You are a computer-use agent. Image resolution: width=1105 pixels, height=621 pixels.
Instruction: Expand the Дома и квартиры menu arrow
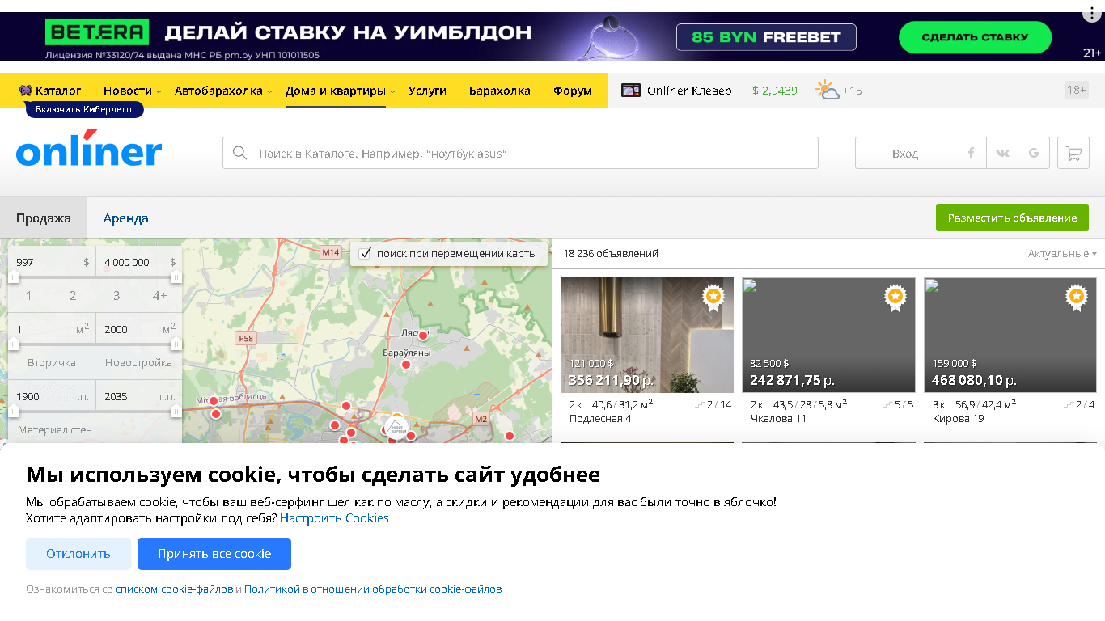tap(392, 91)
